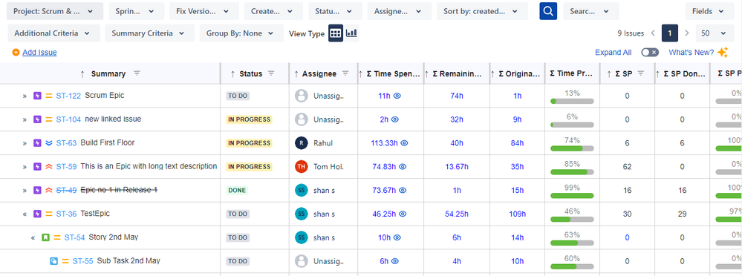Image resolution: width=742 pixels, height=276 pixels.
Task: Click the subtask icon beside ST-55
Action: point(54,261)
